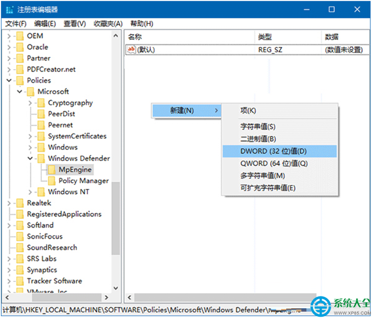
Task: Click tree pane scroll up arrow
Action: coord(116,36)
